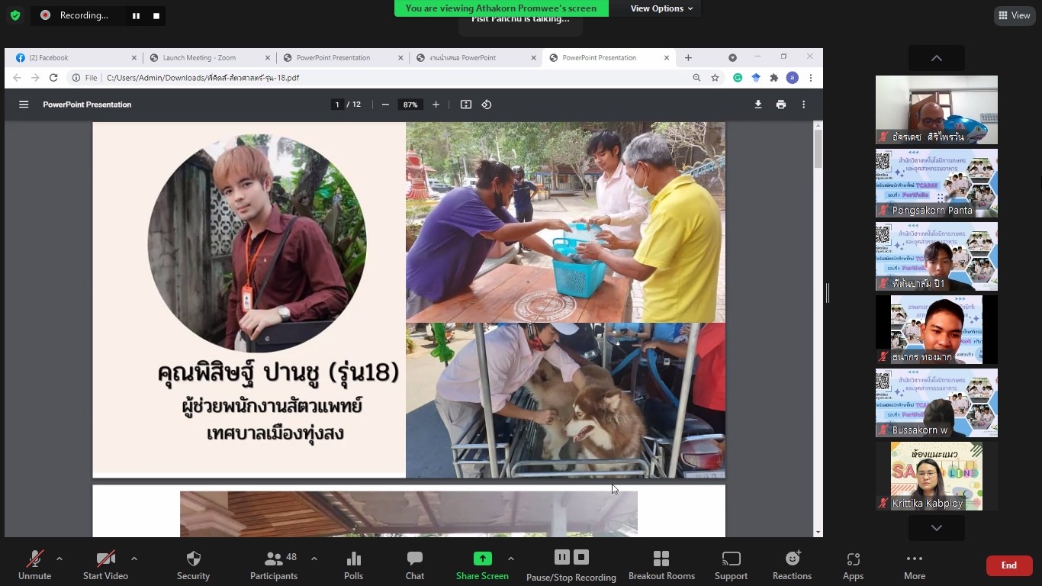The image size is (1042, 586).
Task: Open the Security options
Action: coord(193,565)
